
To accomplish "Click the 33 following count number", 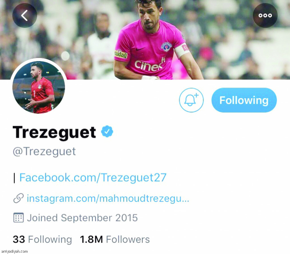I will [x=19, y=239].
